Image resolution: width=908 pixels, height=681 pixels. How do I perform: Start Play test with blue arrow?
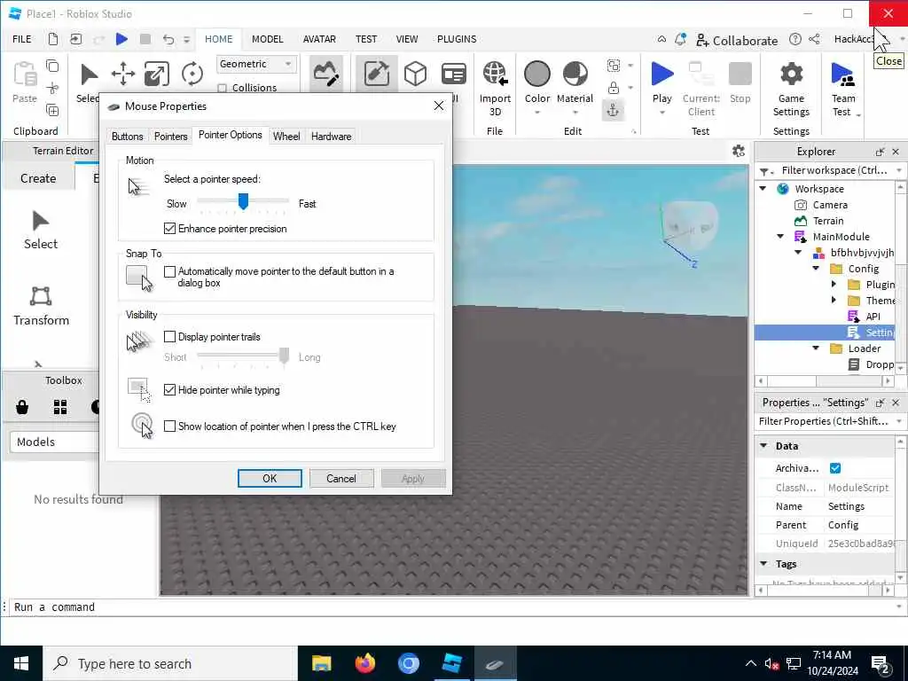point(661,74)
